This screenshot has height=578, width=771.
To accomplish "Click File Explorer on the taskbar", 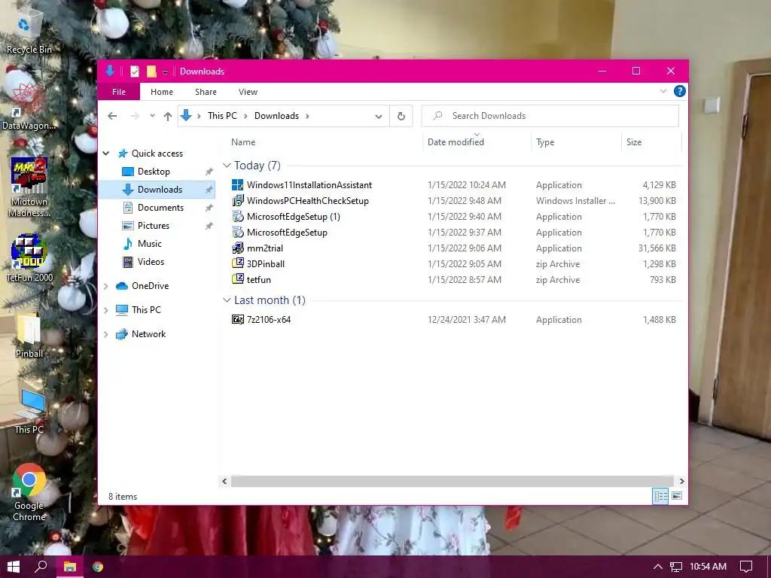I will [x=69, y=567].
